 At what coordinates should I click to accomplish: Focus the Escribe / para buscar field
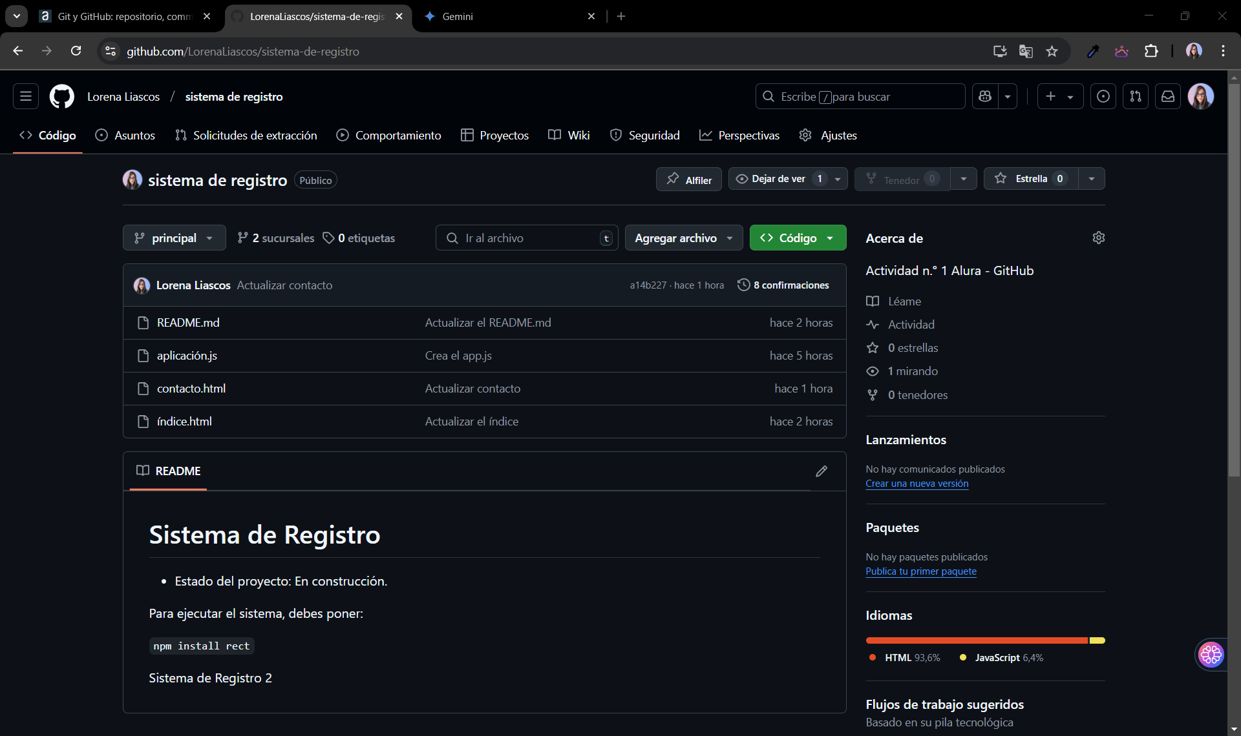860,96
